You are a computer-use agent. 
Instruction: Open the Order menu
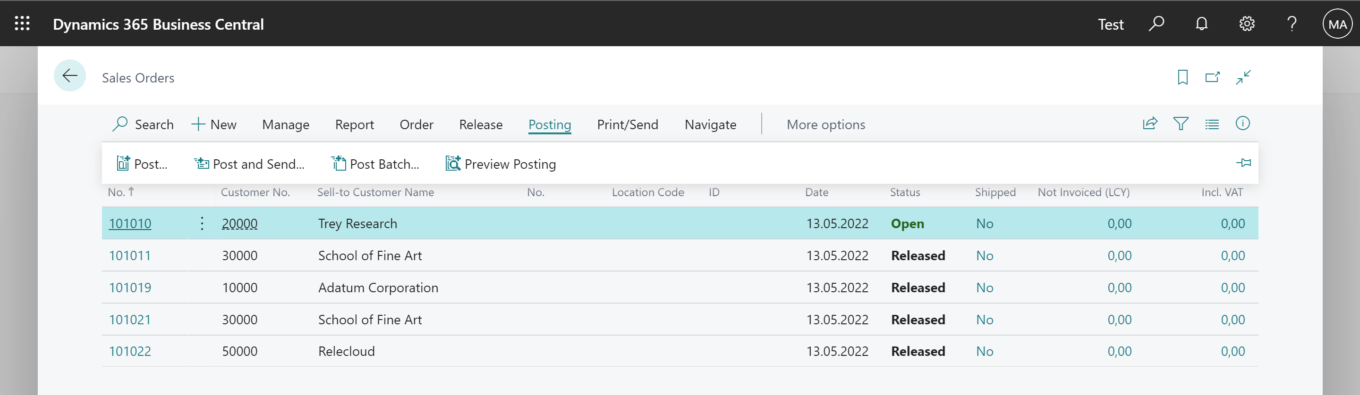(416, 125)
